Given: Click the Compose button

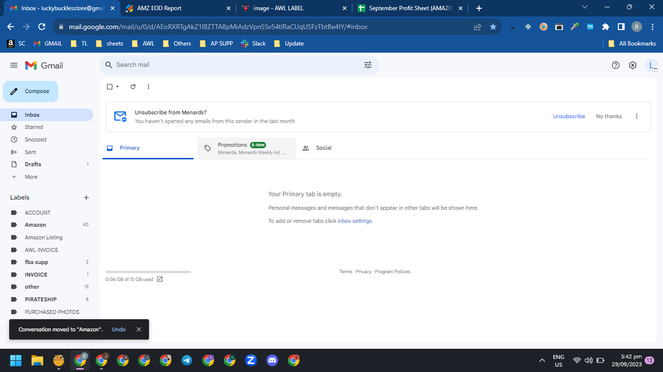Looking at the screenshot, I should 31,92.
